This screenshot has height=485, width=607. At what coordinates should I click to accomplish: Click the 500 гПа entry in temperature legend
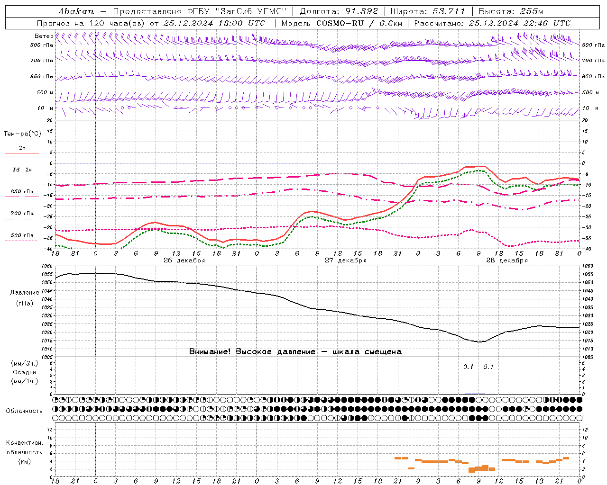coord(22,235)
